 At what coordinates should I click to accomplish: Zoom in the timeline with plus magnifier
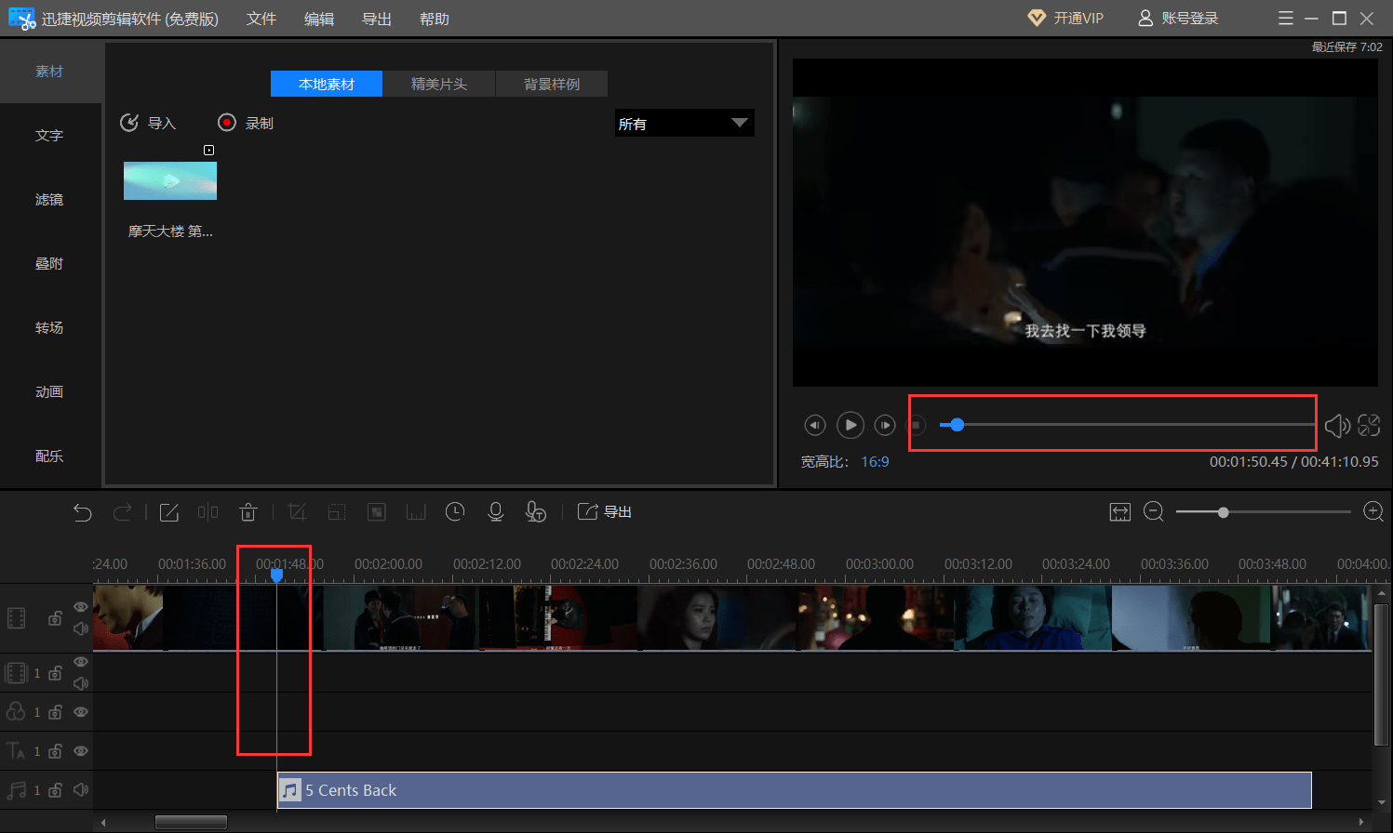[1373, 511]
